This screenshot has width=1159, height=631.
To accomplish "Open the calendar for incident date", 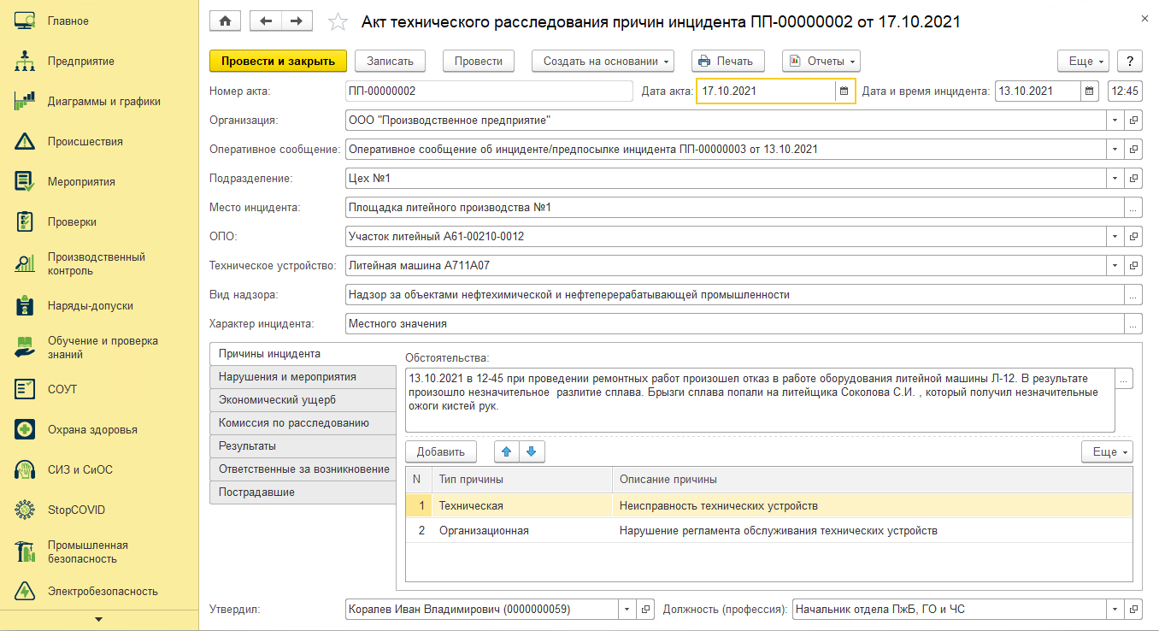I will pyautogui.click(x=1090, y=91).
